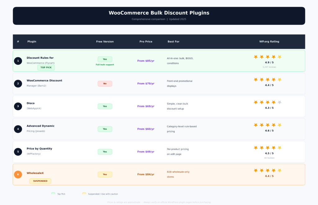Click the fifth star in Discount Rules rating
Viewport: 318px width, 205px height.
point(279,57)
